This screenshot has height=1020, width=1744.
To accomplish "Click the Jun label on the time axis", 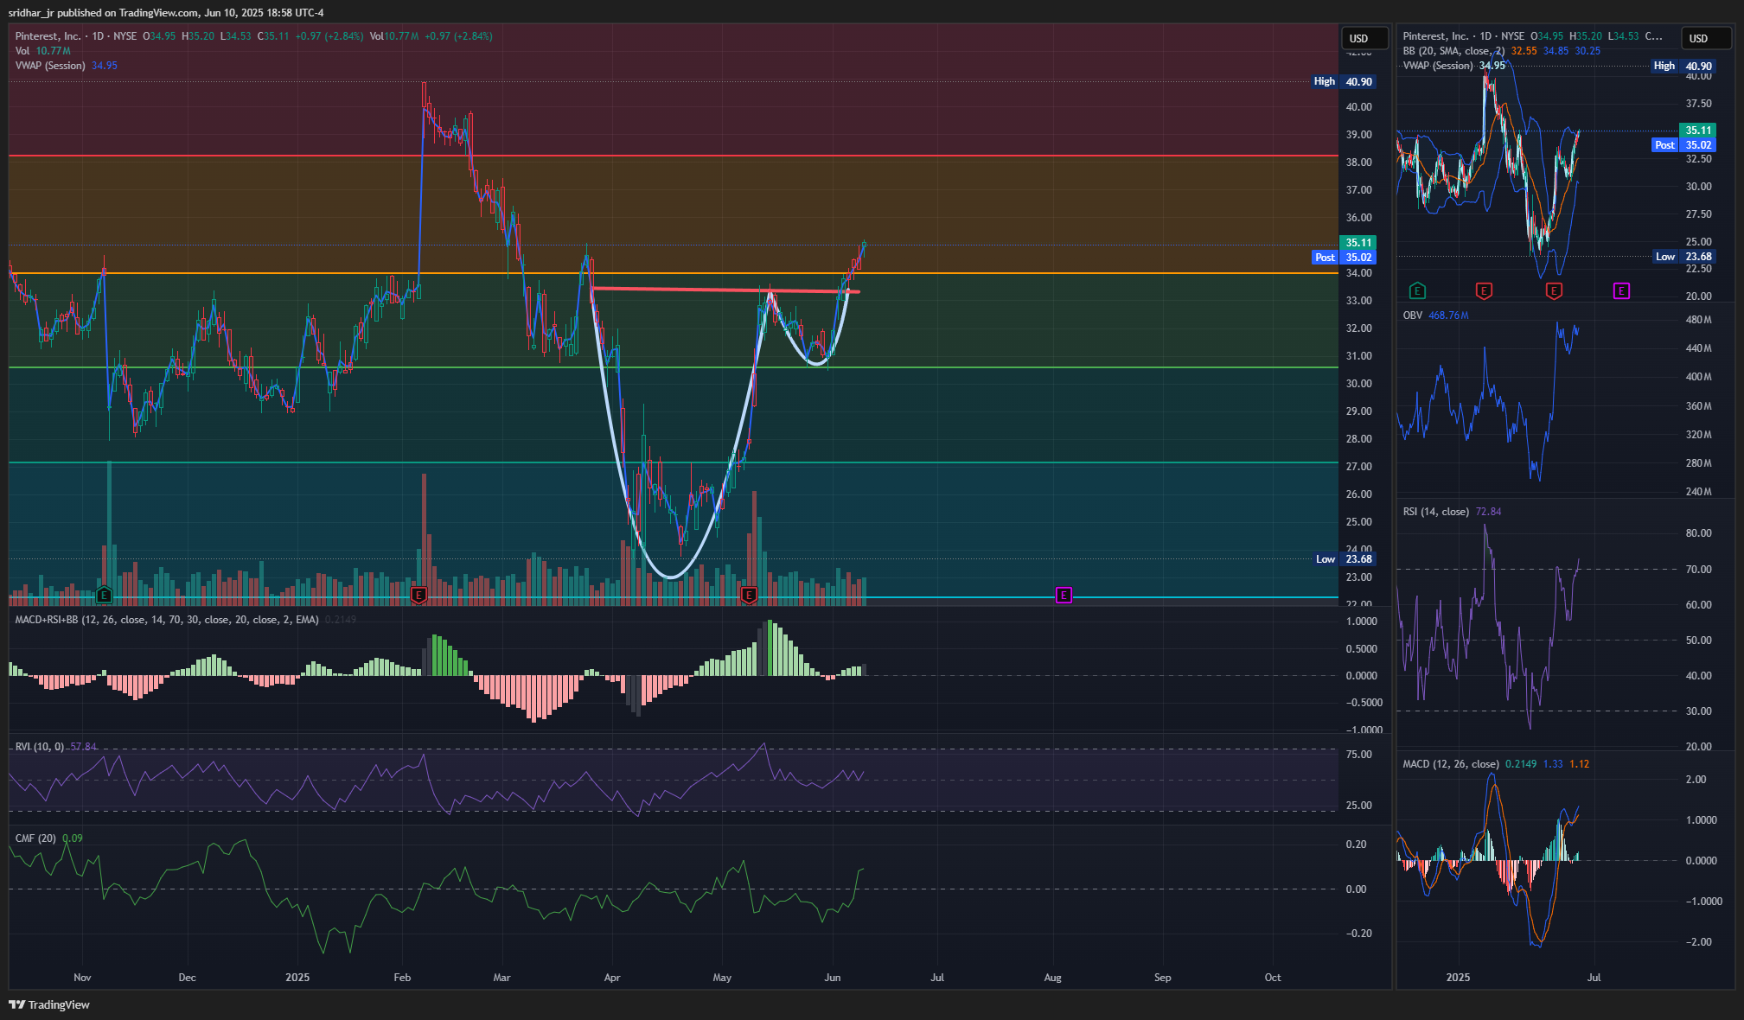I will pos(832,978).
